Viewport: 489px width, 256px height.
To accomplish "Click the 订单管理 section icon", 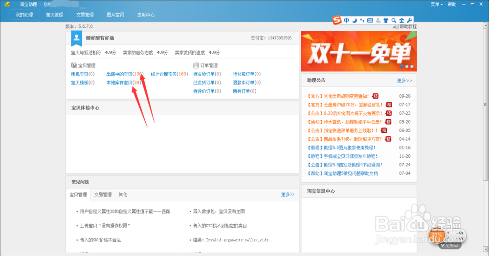I will pyautogui.click(x=196, y=65).
